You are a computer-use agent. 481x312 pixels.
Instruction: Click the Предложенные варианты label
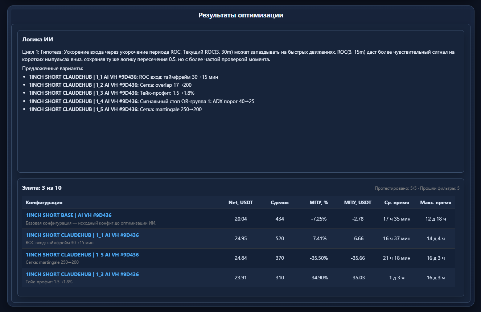(53, 68)
